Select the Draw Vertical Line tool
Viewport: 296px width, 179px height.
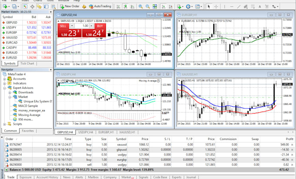point(225,7)
